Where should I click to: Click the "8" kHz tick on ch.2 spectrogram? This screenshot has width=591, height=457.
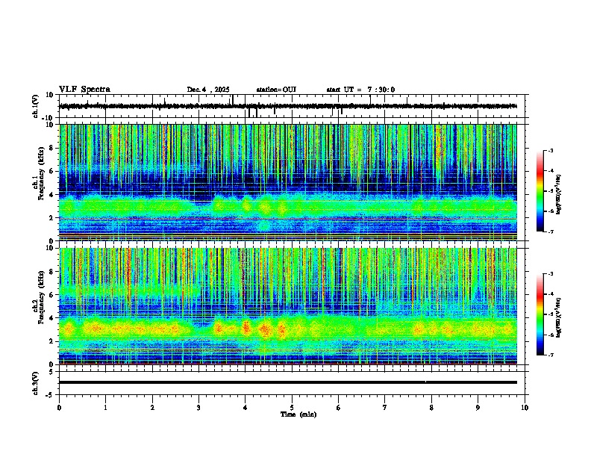tap(51, 272)
